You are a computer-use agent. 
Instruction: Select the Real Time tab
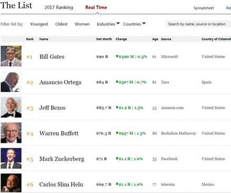click(x=96, y=7)
